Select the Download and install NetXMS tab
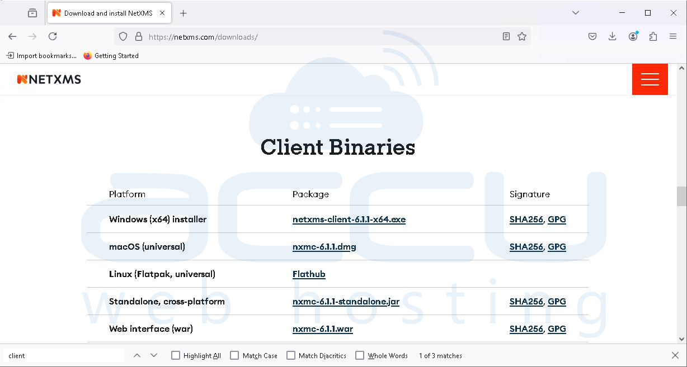Screen dimensions: 687x367 coord(109,13)
